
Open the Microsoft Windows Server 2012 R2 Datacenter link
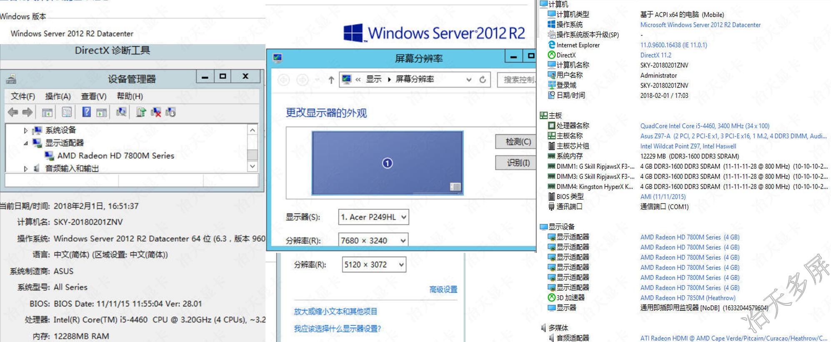tap(700, 25)
